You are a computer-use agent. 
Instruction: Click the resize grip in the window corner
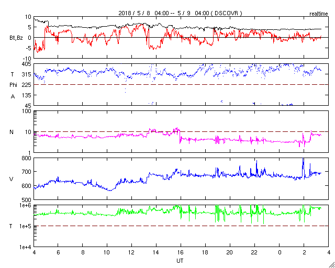coord(332,265)
